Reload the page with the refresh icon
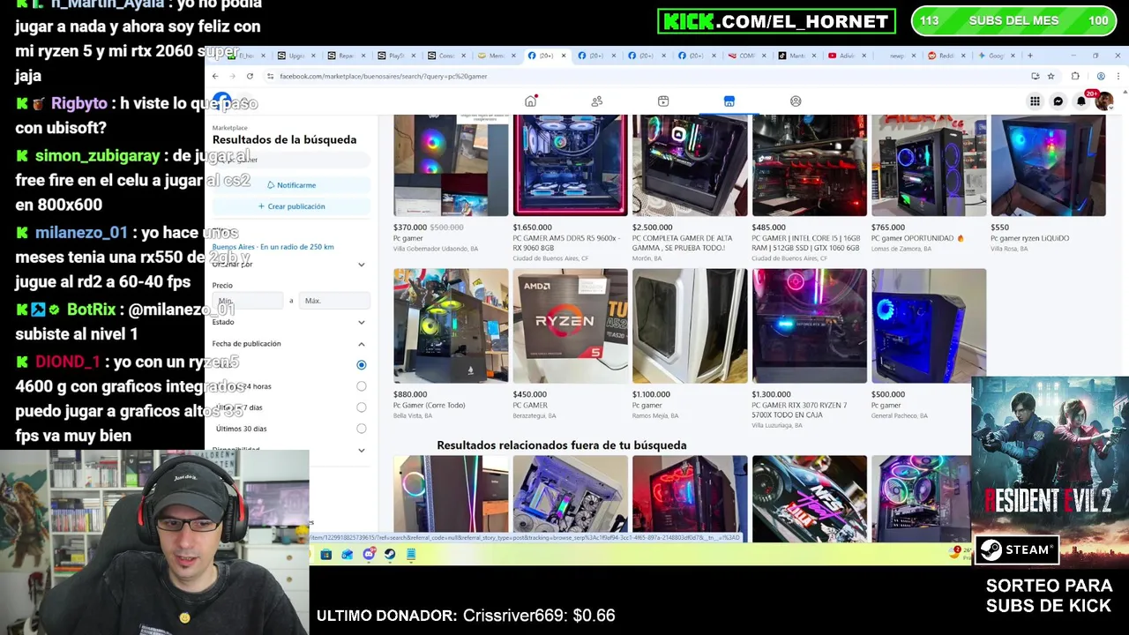This screenshot has height=635, width=1129. pyautogui.click(x=250, y=76)
